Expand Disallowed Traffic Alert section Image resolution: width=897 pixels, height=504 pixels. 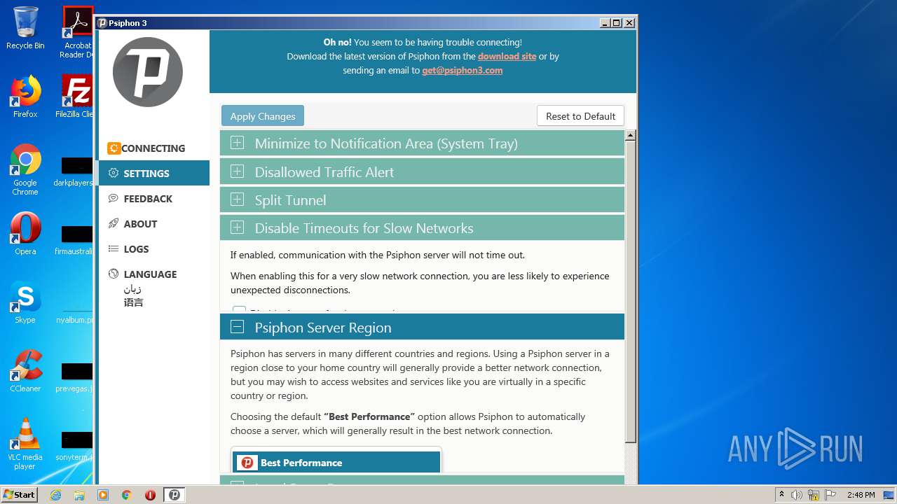422,171
